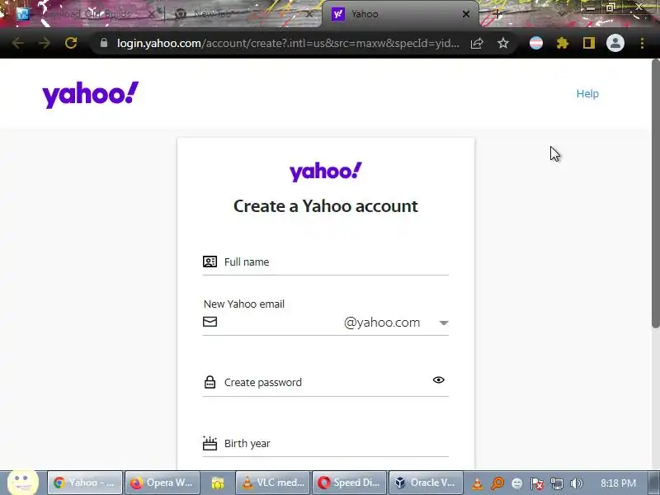
Task: Switch to Opera W... Firefox taskbar button
Action: point(163,483)
